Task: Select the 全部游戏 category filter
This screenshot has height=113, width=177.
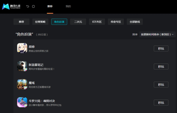Action: click(135, 22)
